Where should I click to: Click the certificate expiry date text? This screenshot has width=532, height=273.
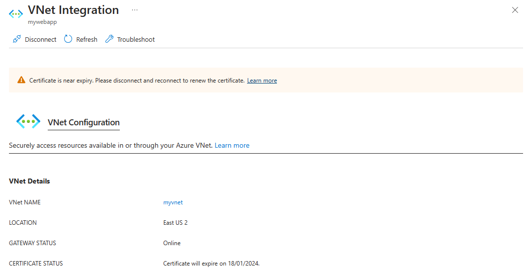pyautogui.click(x=211, y=264)
